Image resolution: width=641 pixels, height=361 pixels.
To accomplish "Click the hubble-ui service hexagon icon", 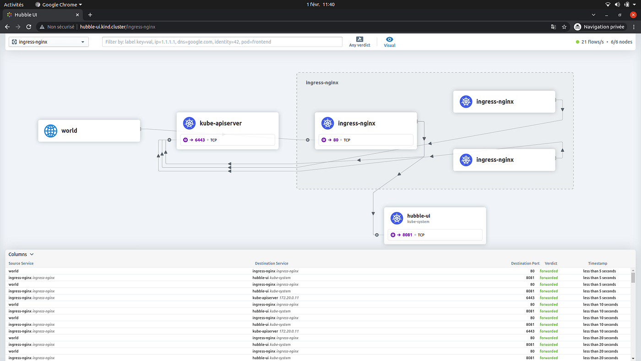I will [397, 218].
